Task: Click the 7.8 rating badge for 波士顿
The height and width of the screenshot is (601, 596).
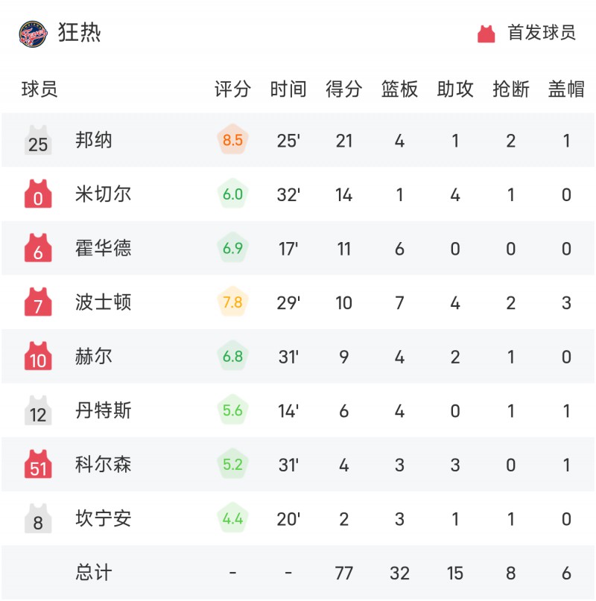Action: pyautogui.click(x=232, y=302)
